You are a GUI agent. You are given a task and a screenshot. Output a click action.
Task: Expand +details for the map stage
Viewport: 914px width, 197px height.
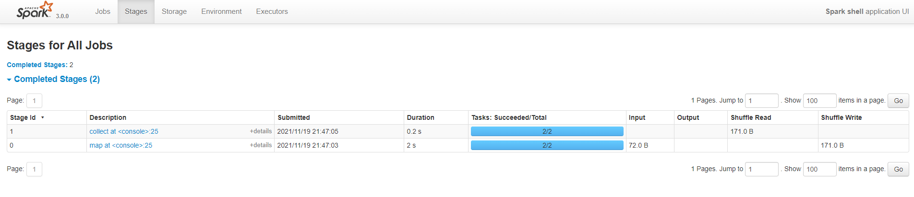click(261, 145)
